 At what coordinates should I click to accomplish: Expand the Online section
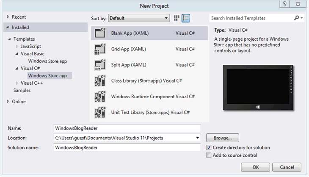pyautogui.click(x=8, y=102)
